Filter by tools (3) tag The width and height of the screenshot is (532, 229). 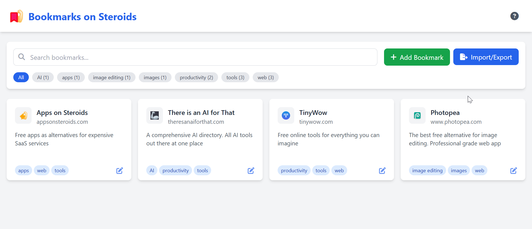(x=235, y=78)
